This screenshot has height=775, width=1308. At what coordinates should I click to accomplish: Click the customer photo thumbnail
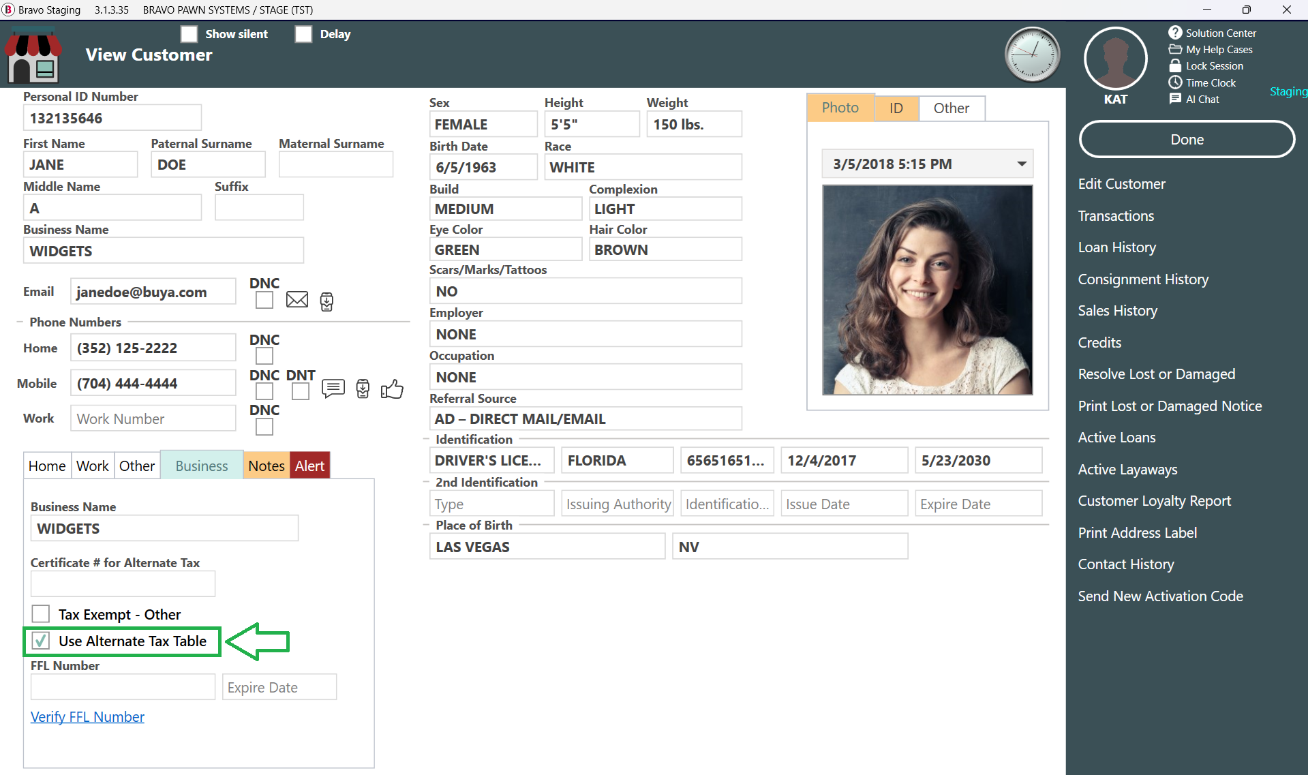(927, 290)
